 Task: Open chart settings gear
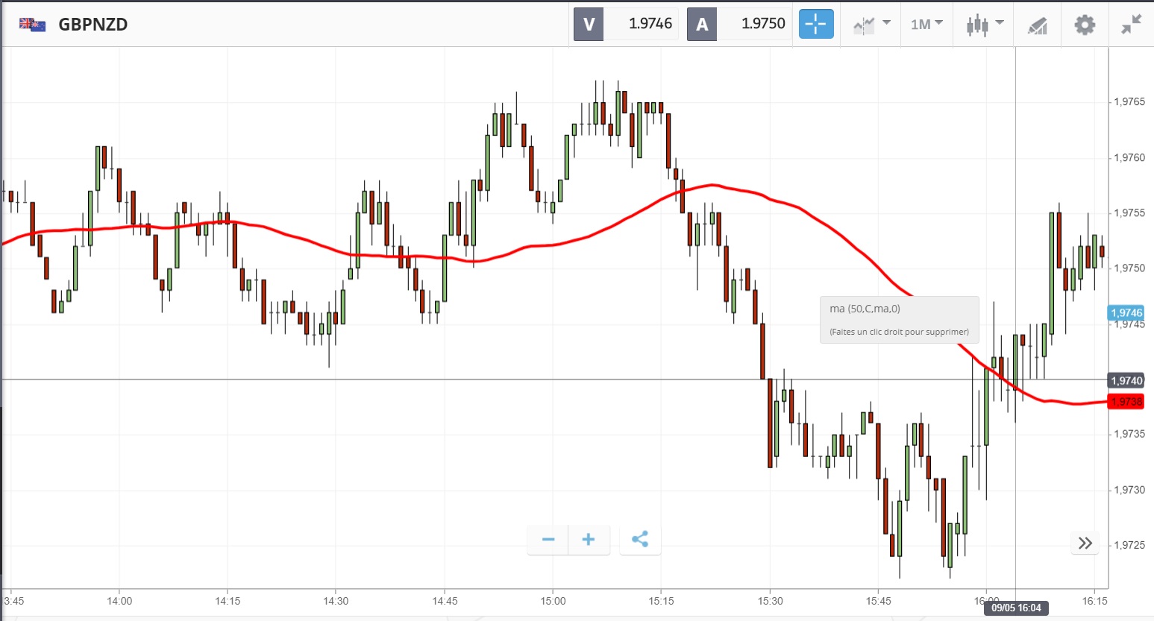pyautogui.click(x=1085, y=25)
